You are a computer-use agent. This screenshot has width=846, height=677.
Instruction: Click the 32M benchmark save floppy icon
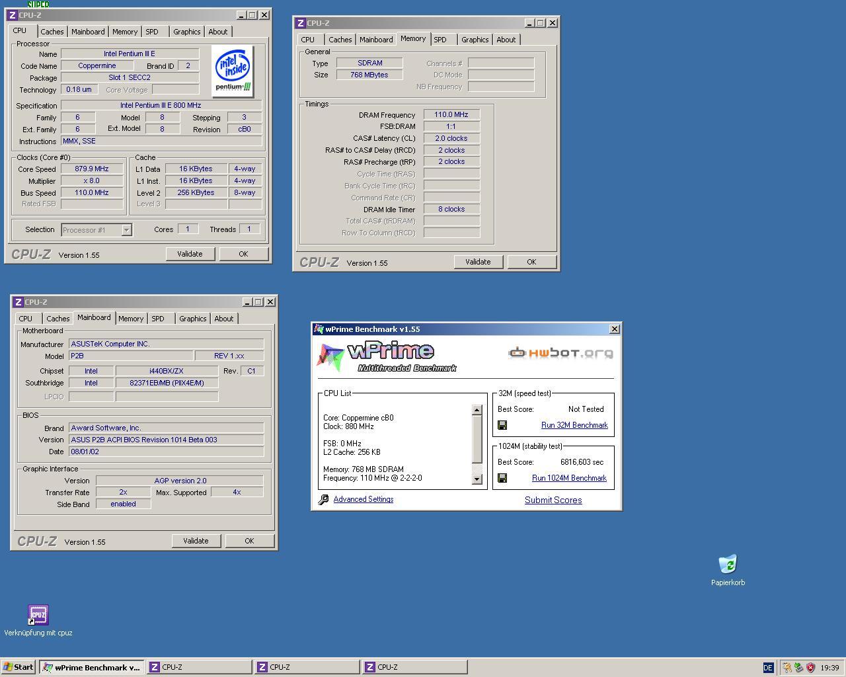(x=502, y=425)
